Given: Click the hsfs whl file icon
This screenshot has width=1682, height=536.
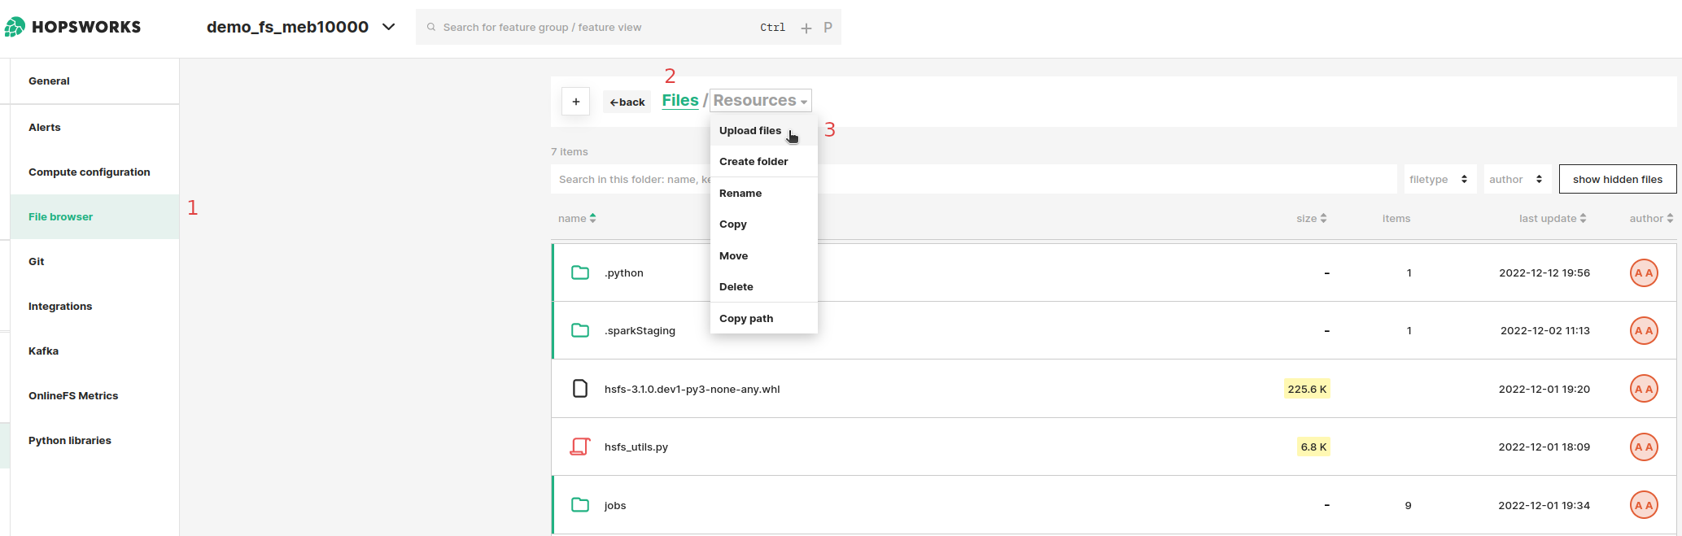Looking at the screenshot, I should (x=580, y=389).
